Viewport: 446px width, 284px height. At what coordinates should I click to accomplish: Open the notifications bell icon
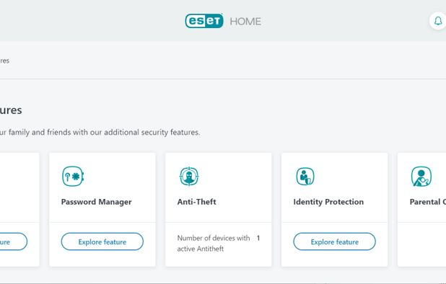point(438,21)
